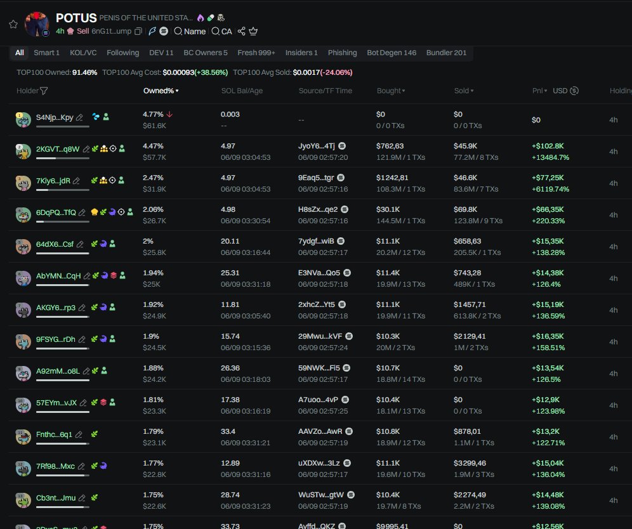Screen dimensions: 632x529
Task: Click the Solana-style round icon in header
Action: [x=164, y=31]
